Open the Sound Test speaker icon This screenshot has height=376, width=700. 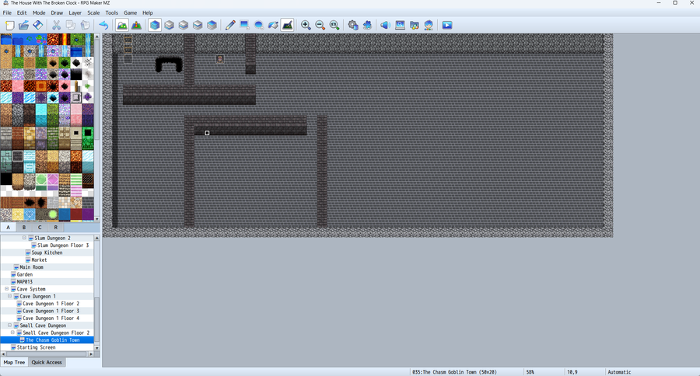click(386, 26)
